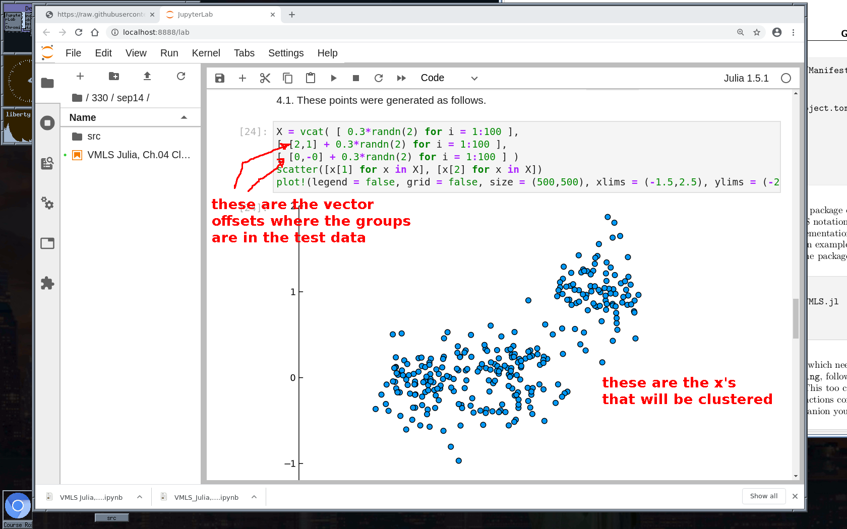Open the cell type Code dropdown
The width and height of the screenshot is (847, 529).
pos(449,78)
